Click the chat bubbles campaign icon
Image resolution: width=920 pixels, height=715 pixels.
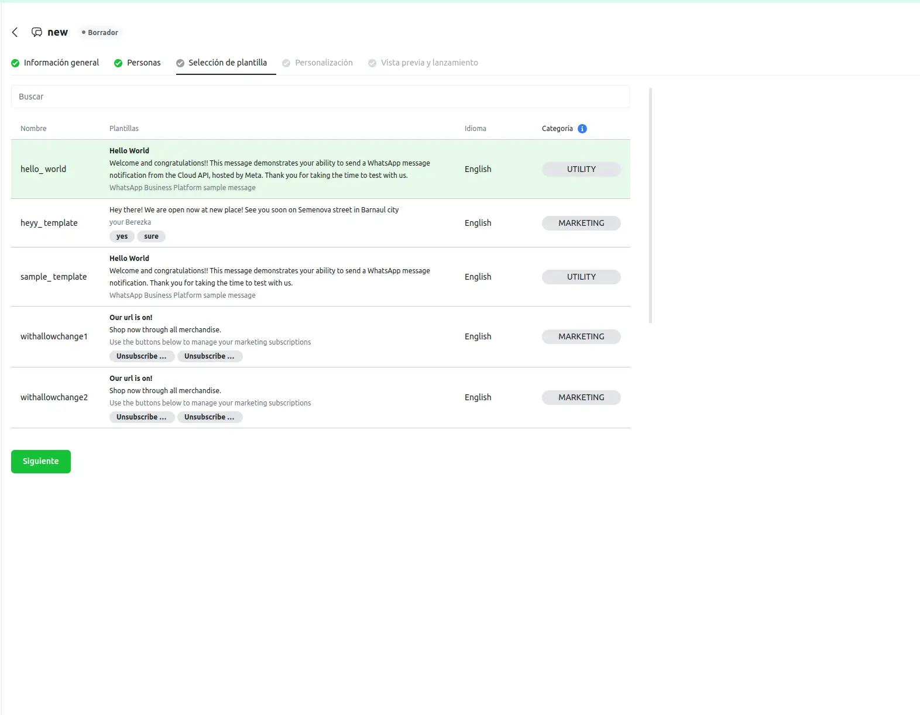tap(37, 32)
